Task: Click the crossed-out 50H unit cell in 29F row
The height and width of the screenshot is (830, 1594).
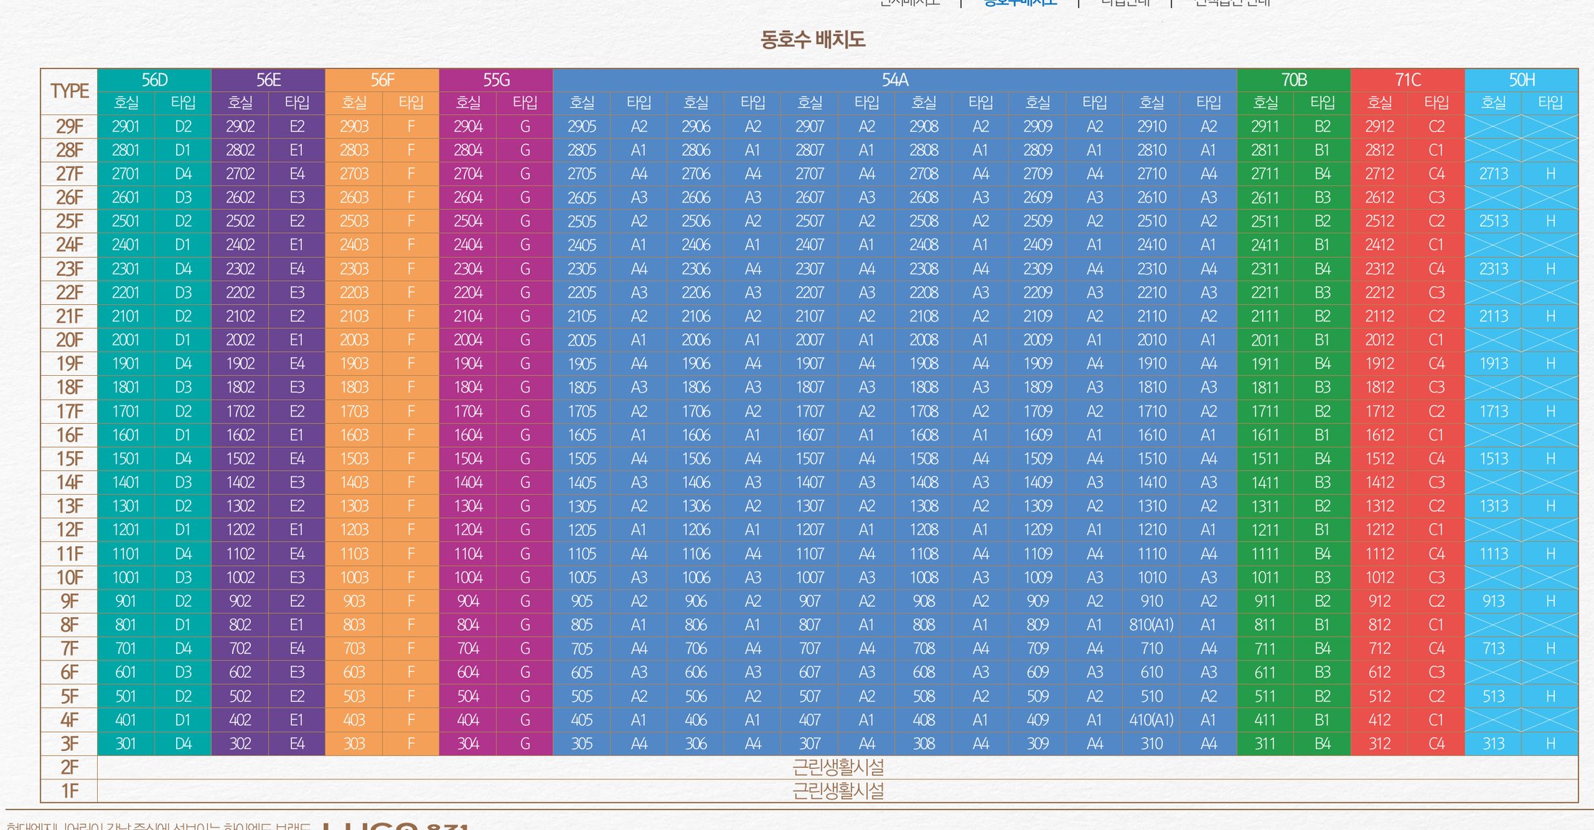Action: click(x=1493, y=126)
